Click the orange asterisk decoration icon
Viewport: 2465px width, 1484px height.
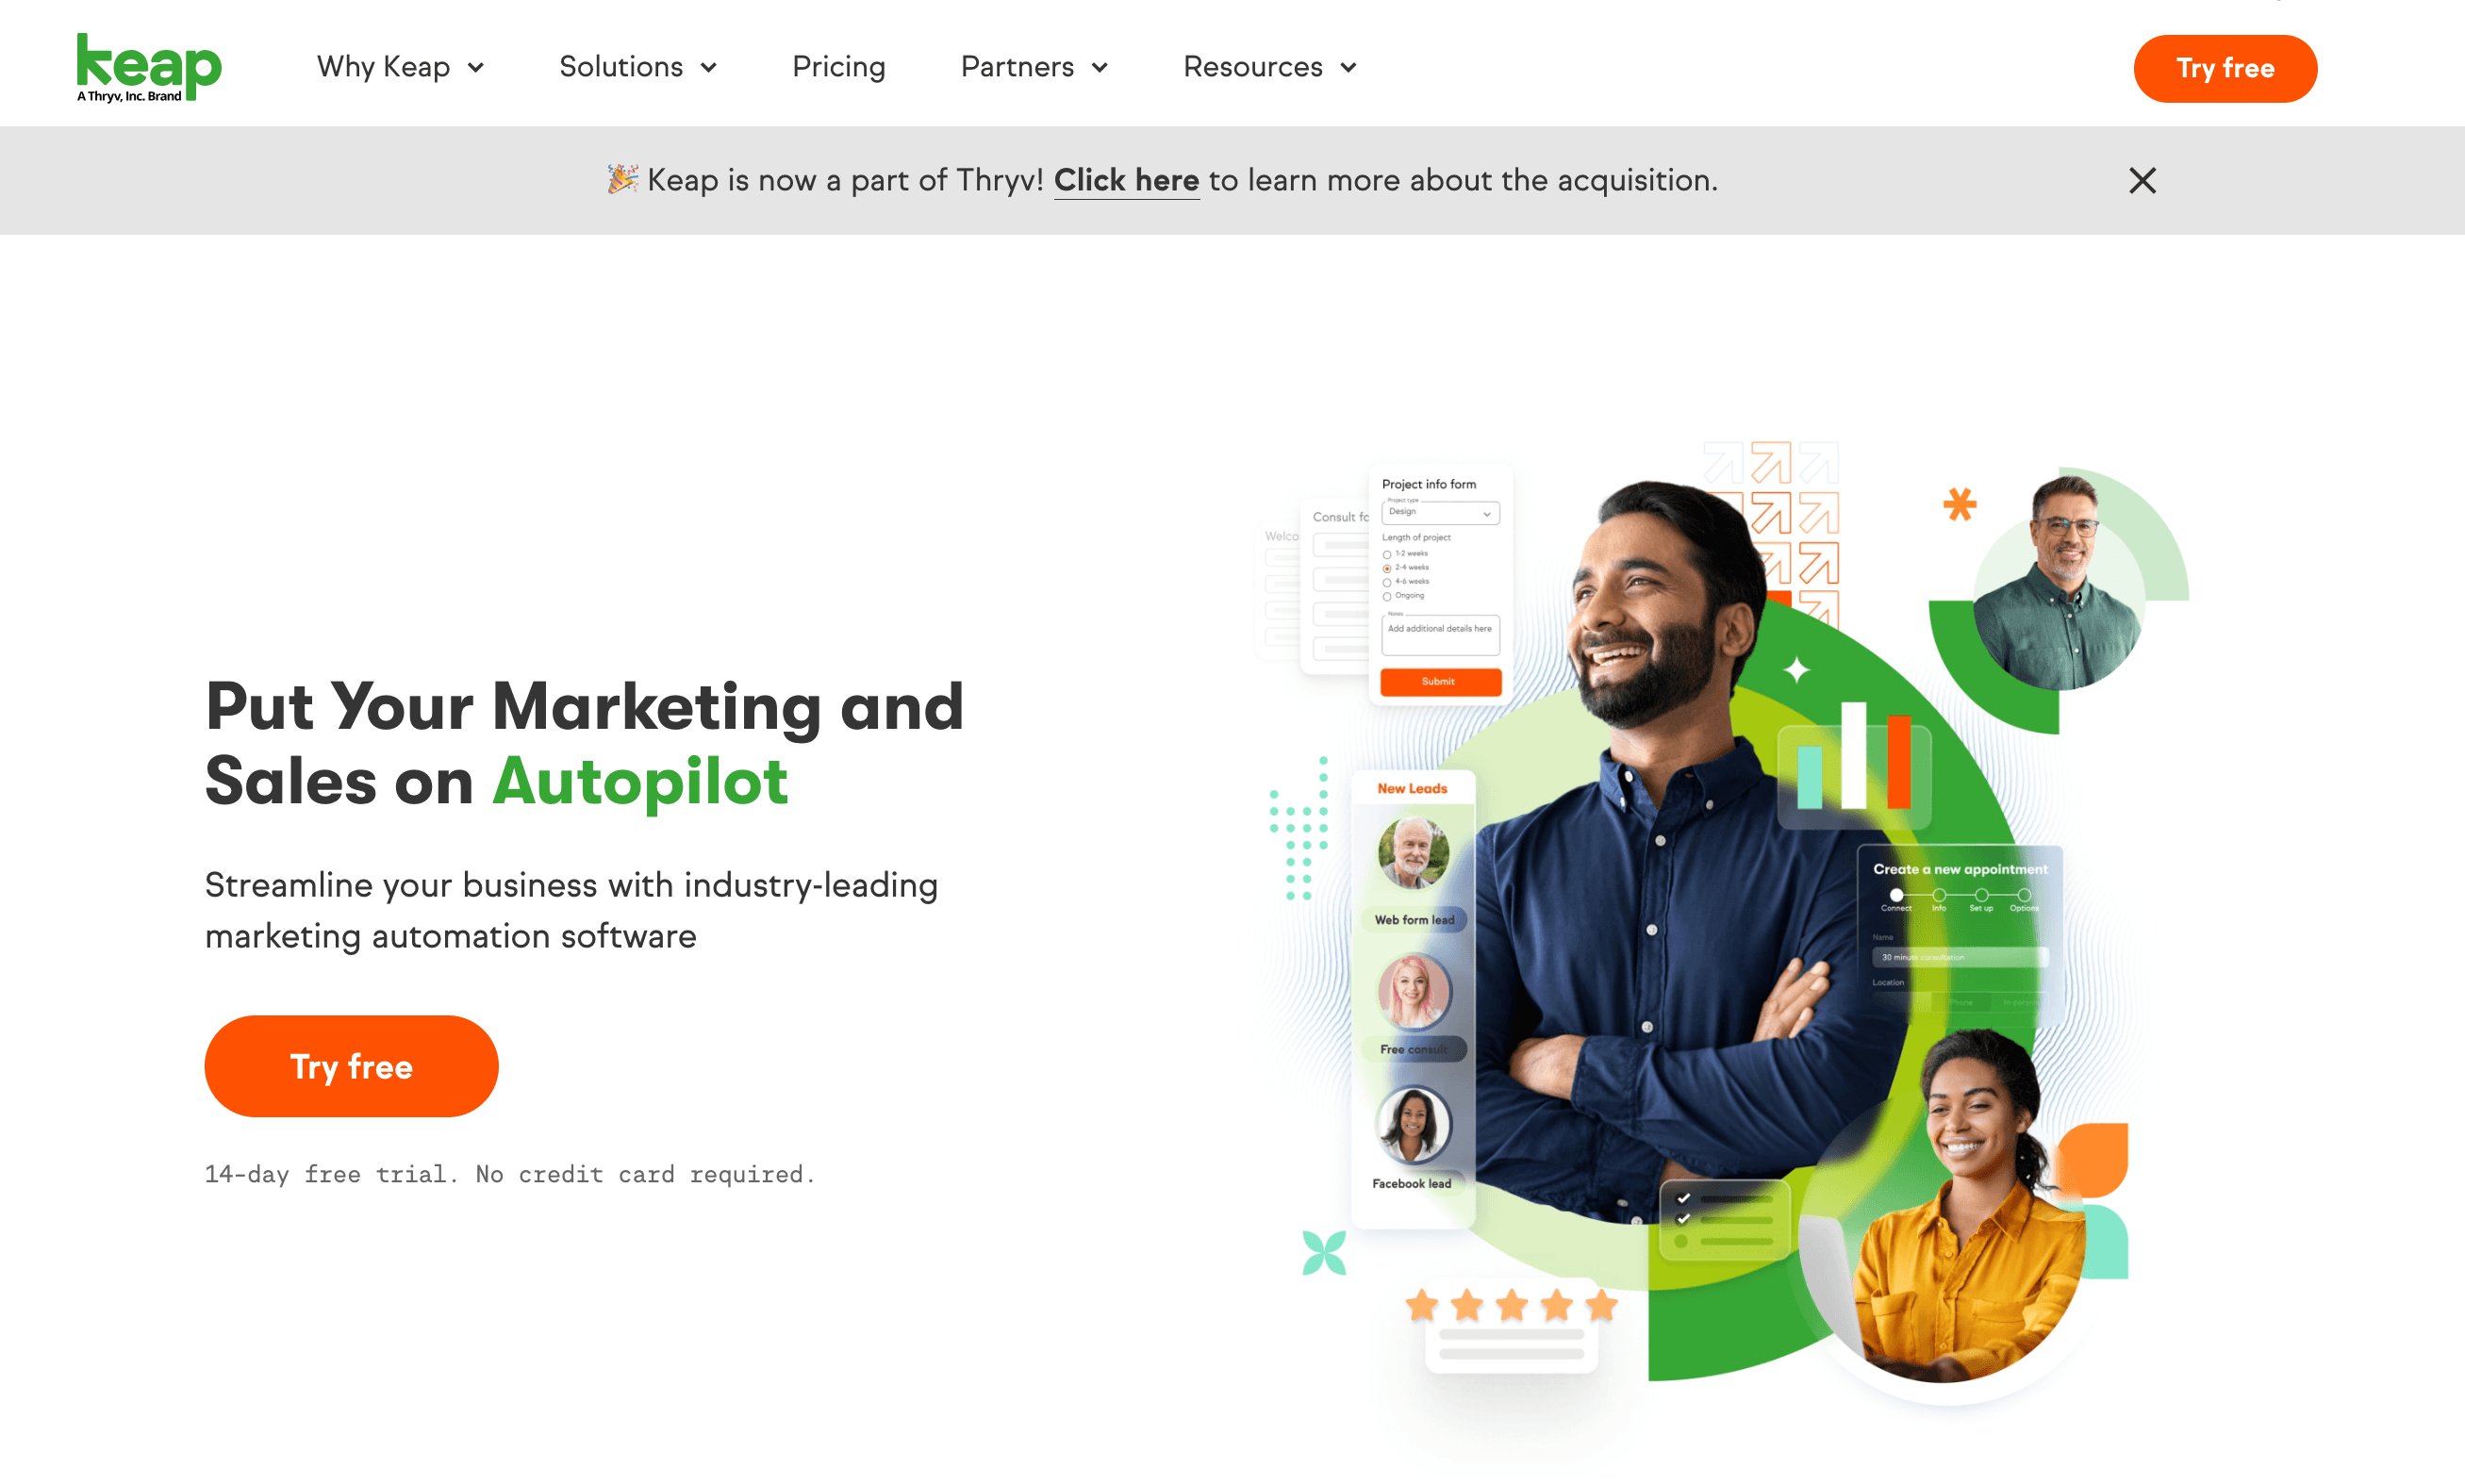pyautogui.click(x=1959, y=504)
